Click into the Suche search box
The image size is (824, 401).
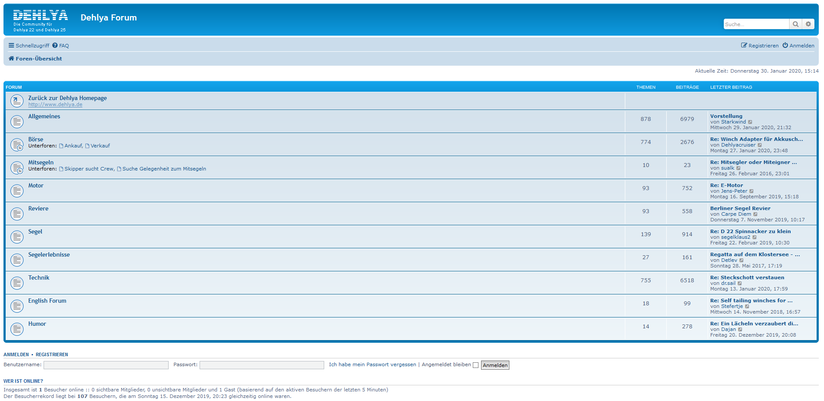tap(756, 24)
